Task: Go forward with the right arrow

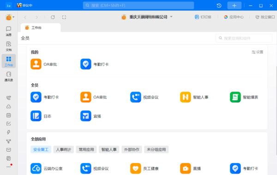Action: pos(36,17)
